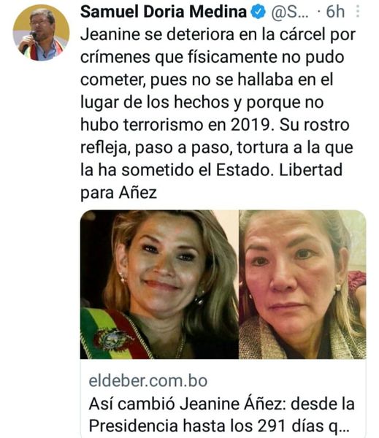This screenshot has height=438, width=379.
Task: Open tweet by clicking 'Jeanine se deteriora' line
Action: point(218,35)
